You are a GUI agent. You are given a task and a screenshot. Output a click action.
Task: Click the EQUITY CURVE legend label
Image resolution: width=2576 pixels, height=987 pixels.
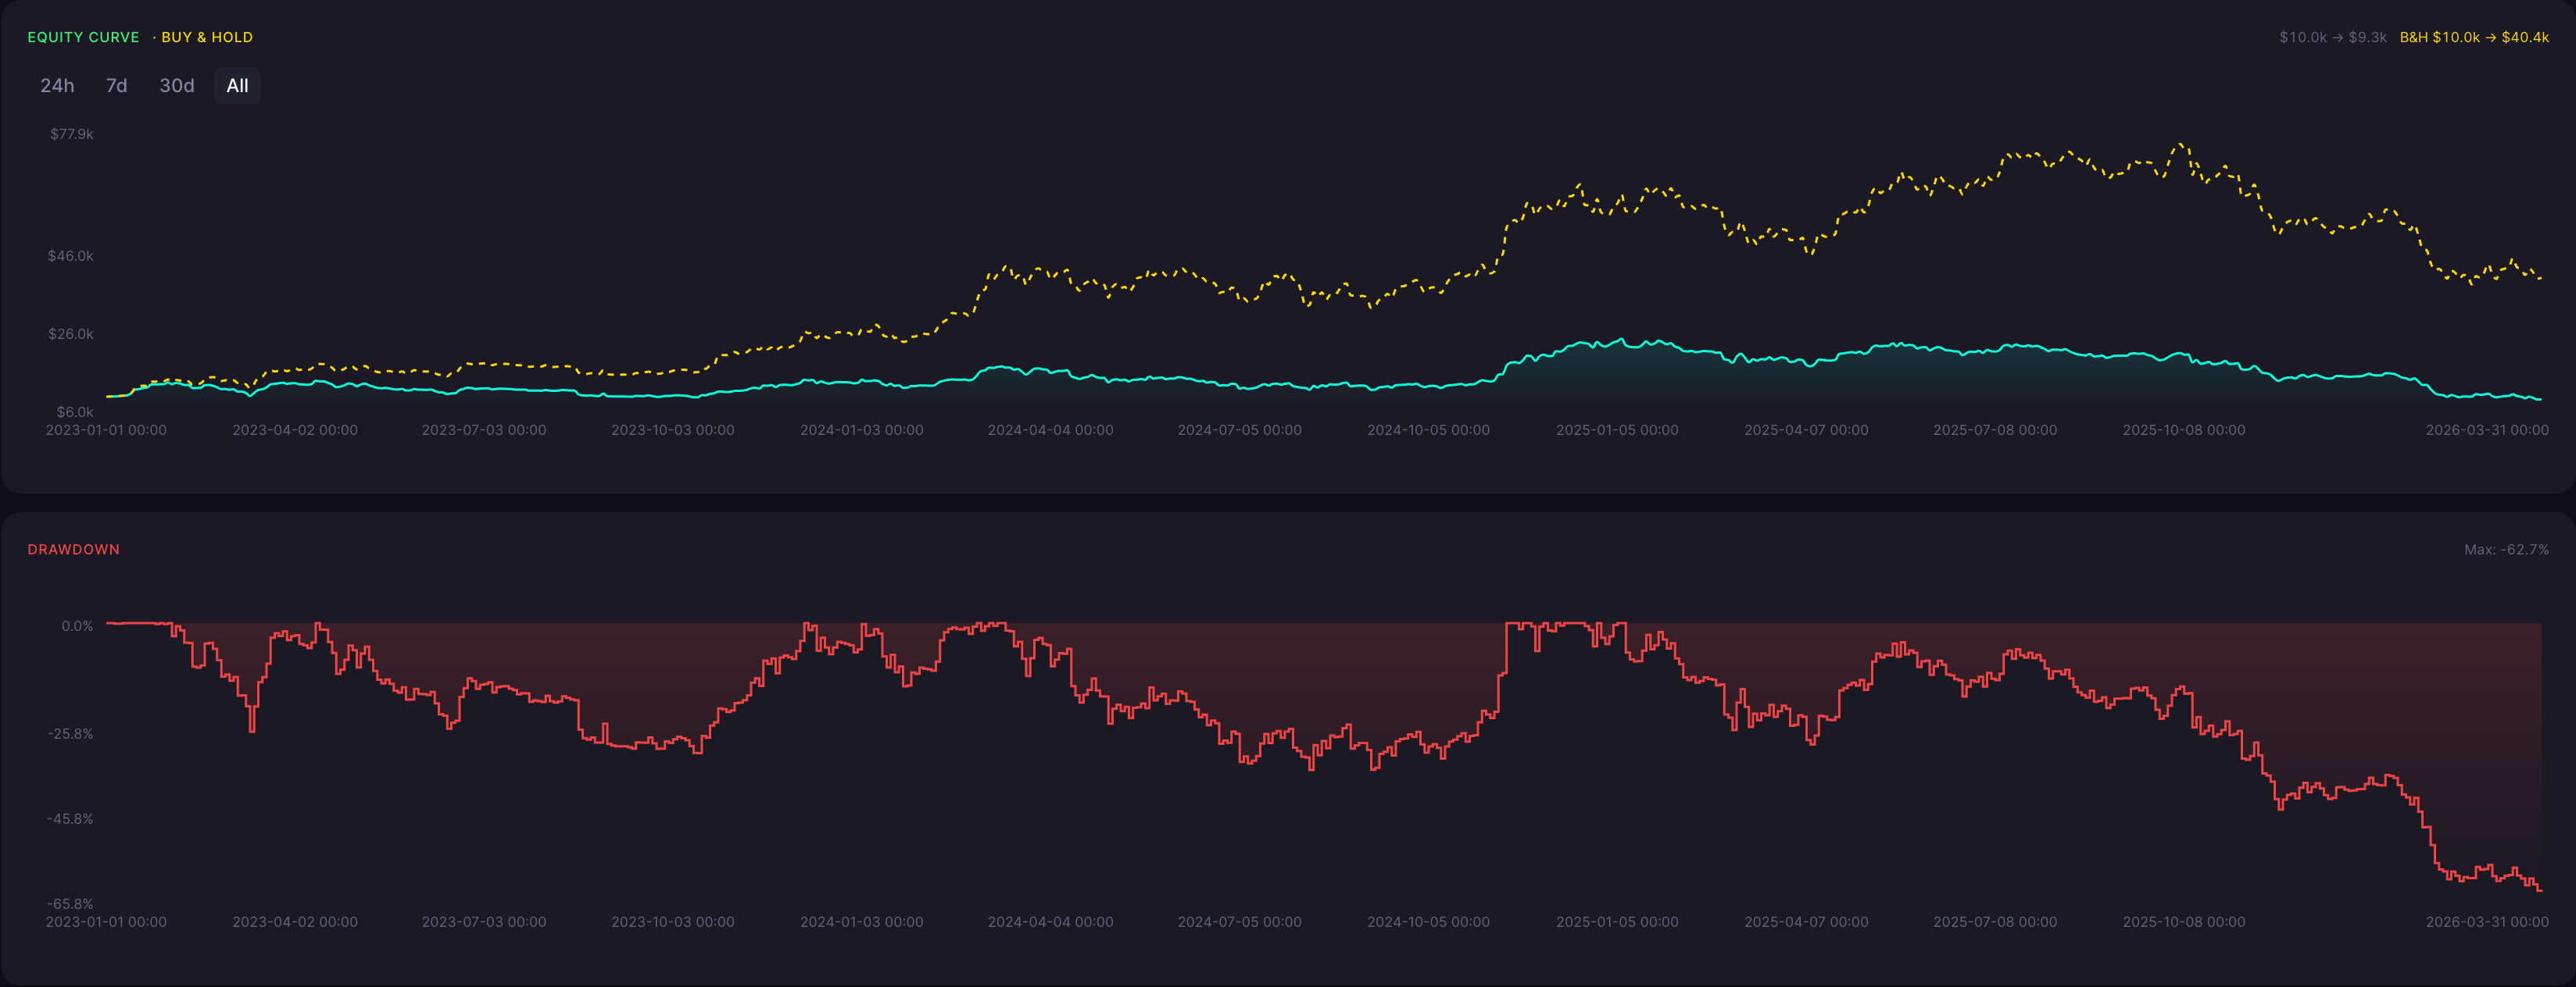[x=83, y=37]
